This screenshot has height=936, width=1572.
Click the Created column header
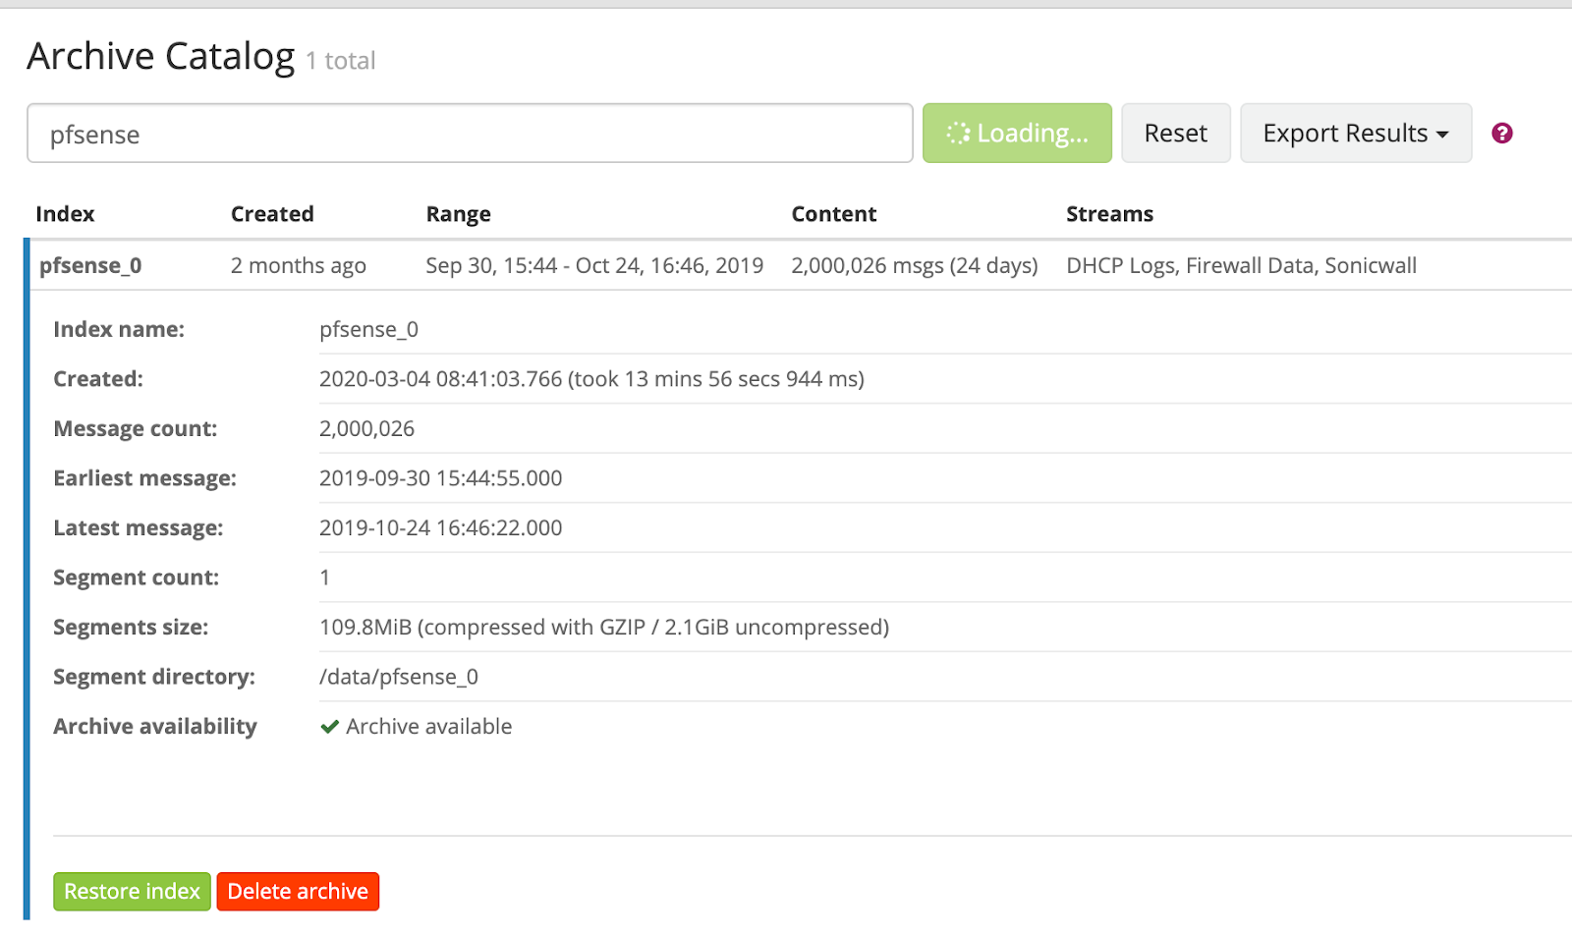[x=272, y=214]
